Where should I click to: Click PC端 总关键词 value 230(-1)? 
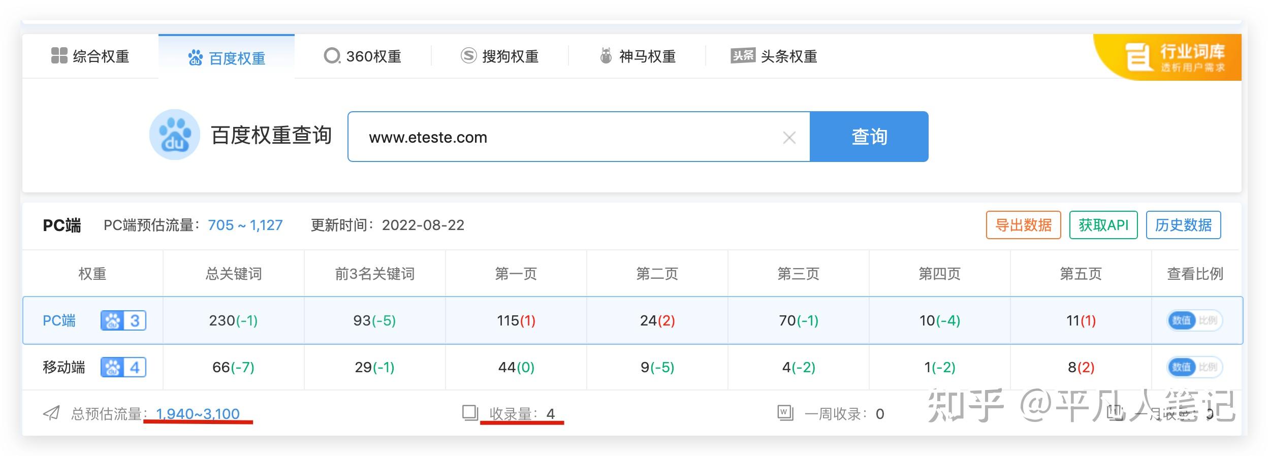(x=233, y=320)
